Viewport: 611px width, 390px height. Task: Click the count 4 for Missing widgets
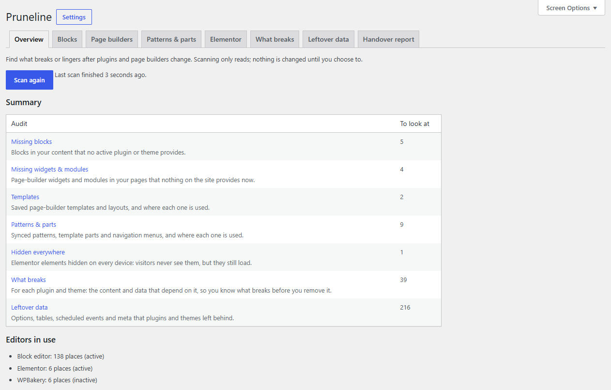coord(402,169)
